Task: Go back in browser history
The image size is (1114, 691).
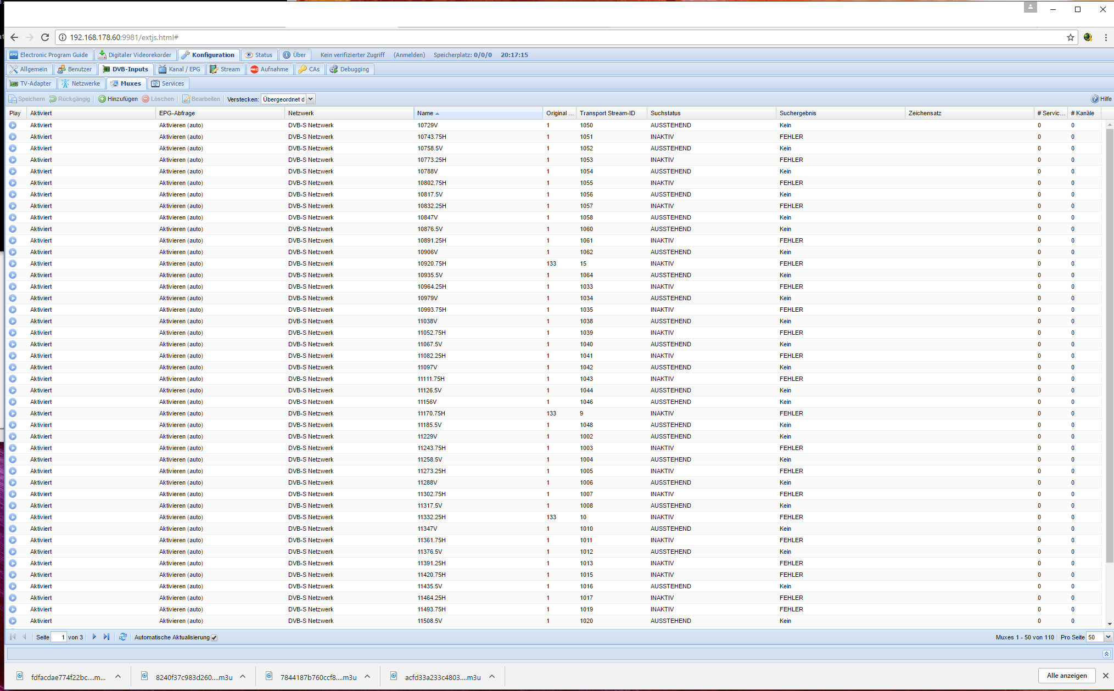Action: click(14, 37)
